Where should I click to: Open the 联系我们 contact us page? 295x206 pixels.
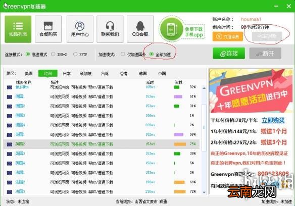pyautogui.click(x=110, y=29)
